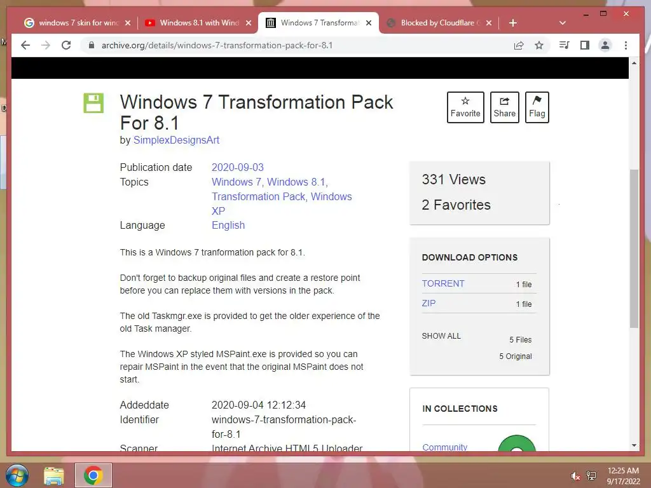Viewport: 651px width, 488px height.
Task: Click the Addeddate value 2020-09-04 12:12:34
Action: point(259,405)
